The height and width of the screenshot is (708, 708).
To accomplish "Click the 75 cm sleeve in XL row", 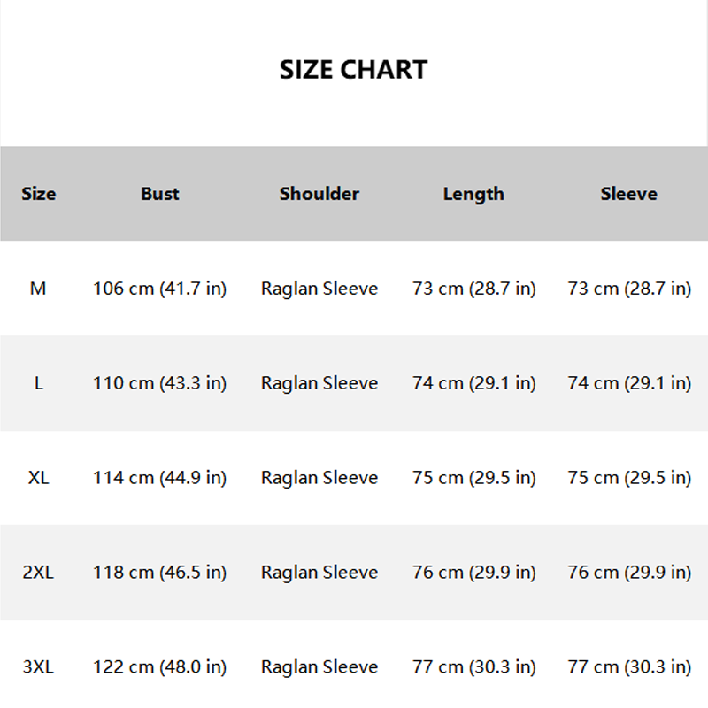I will tap(628, 478).
